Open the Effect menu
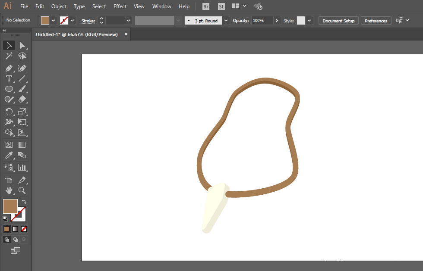423x271 pixels. [120, 6]
